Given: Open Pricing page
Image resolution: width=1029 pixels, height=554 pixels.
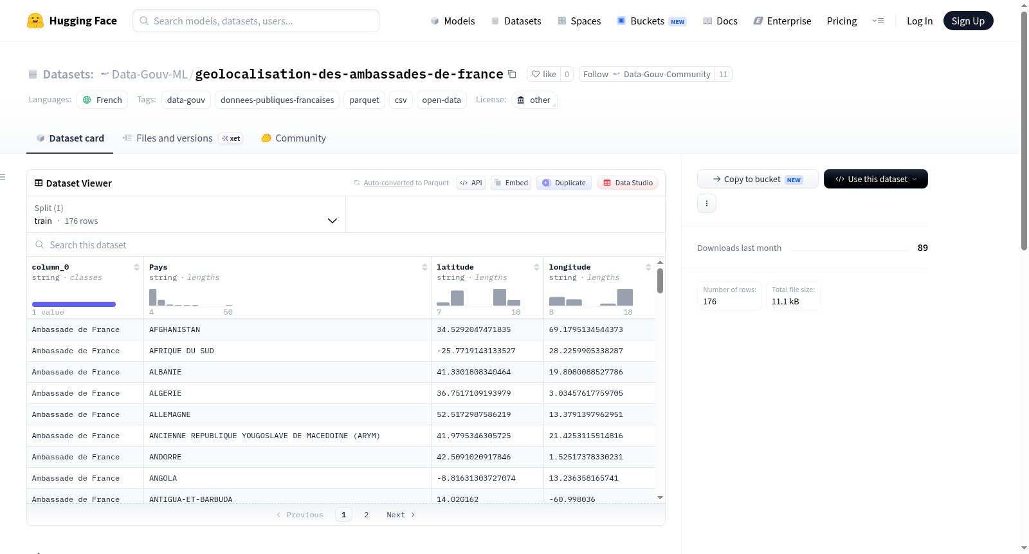Looking at the screenshot, I should pyautogui.click(x=842, y=21).
